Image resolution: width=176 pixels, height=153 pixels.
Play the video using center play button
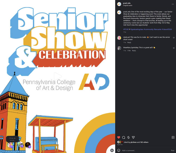(x=58, y=76)
